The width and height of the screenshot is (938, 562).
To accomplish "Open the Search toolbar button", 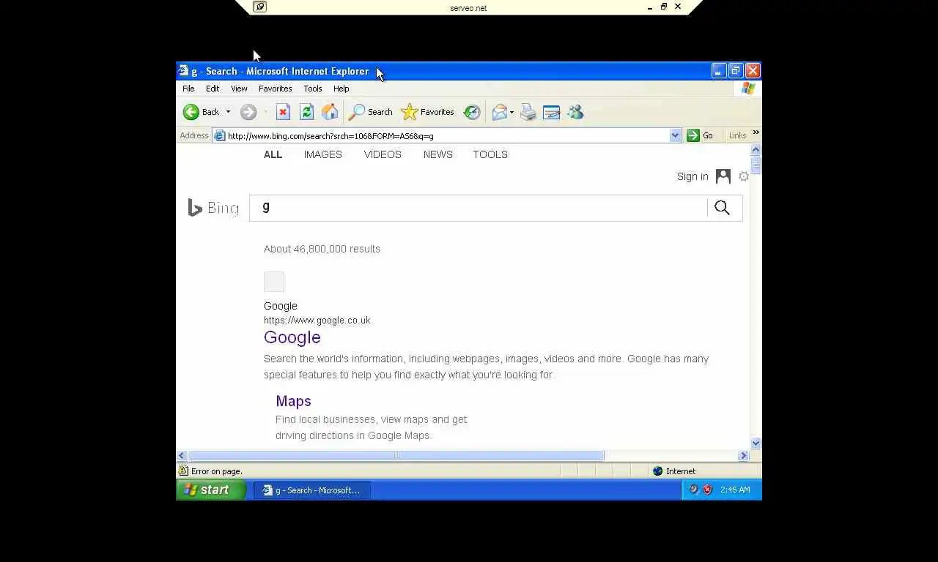I will 370,112.
